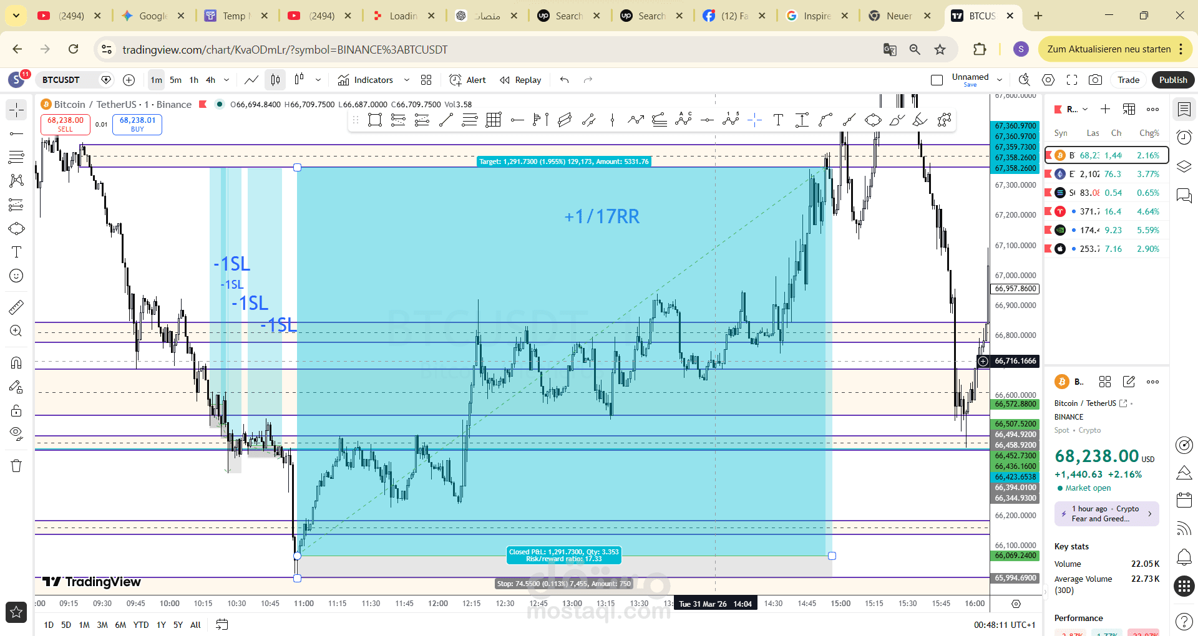The width and height of the screenshot is (1198, 636).
Task: Create an Alert
Action: tap(468, 80)
